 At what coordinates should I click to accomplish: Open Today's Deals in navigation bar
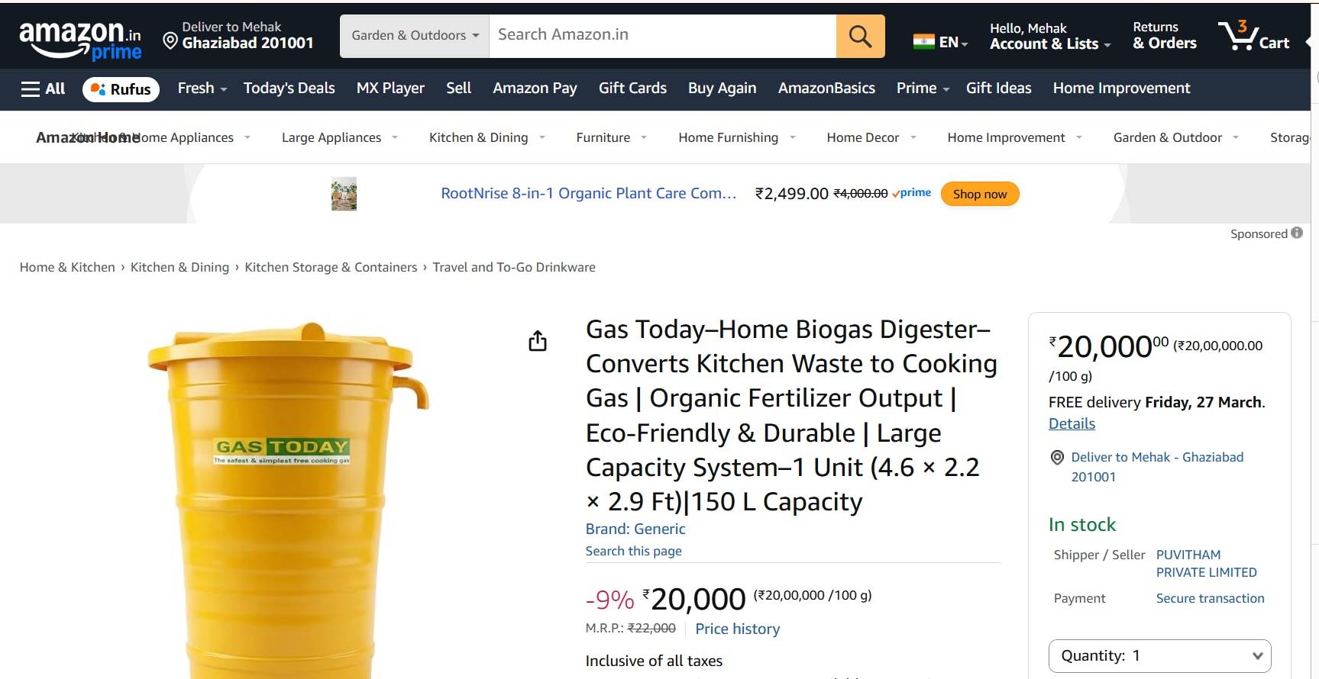tap(289, 88)
